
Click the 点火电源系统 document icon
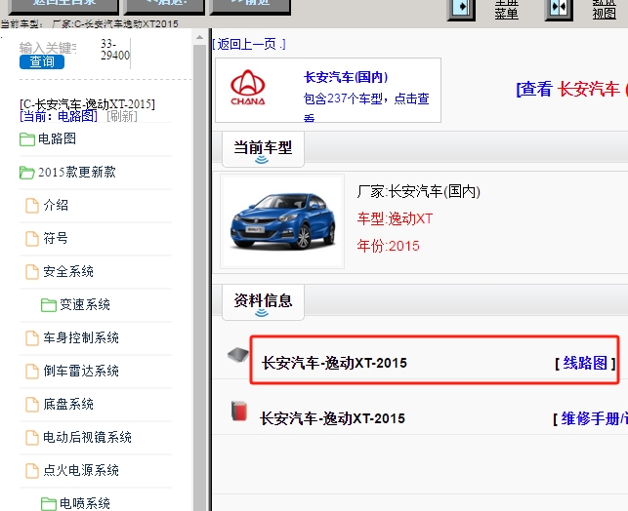coord(32,471)
